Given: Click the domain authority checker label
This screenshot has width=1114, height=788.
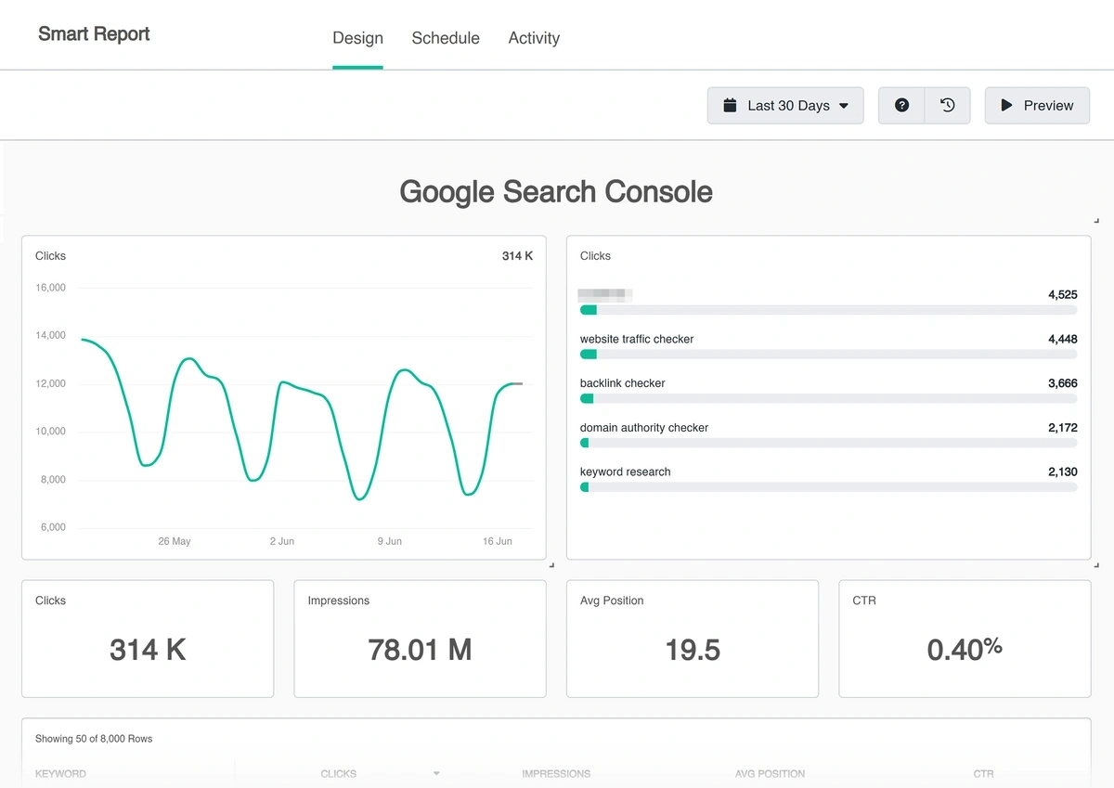Looking at the screenshot, I should (644, 428).
